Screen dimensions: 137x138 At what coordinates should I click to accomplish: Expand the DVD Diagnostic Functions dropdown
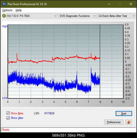[77, 16]
